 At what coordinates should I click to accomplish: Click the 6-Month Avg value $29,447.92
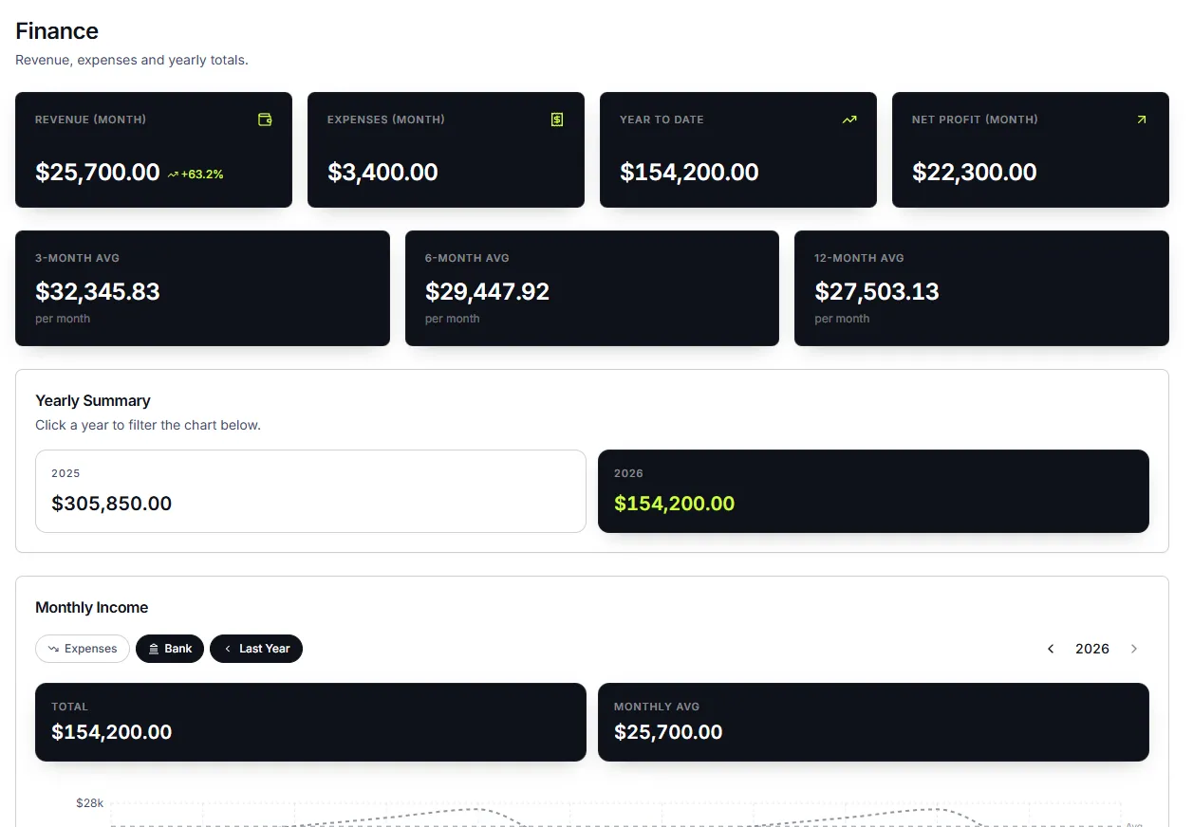pos(488,291)
